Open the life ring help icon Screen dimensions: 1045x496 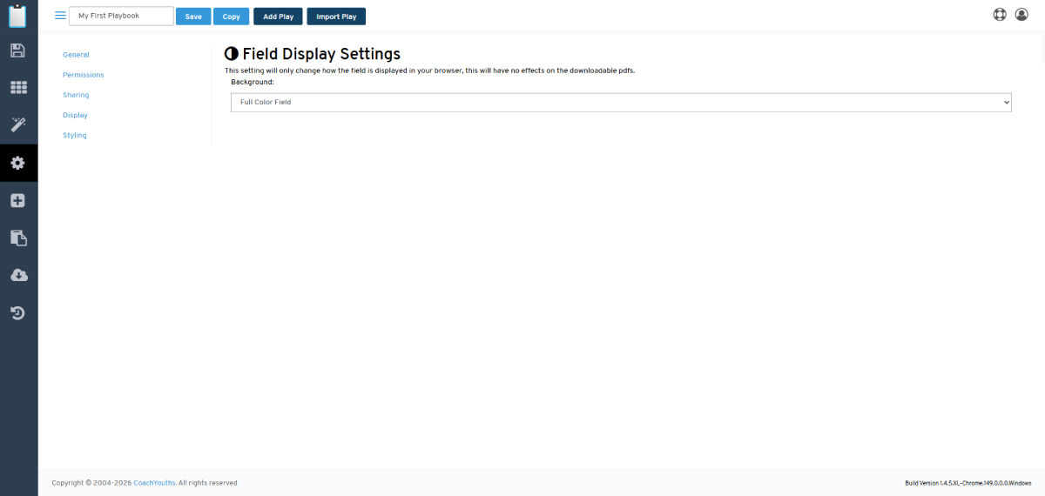click(1000, 15)
